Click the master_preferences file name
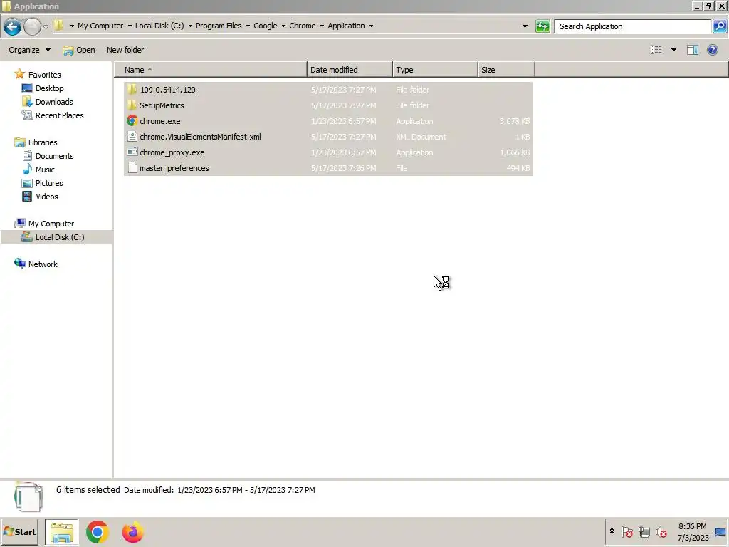Screen dimensions: 729x547 174,168
